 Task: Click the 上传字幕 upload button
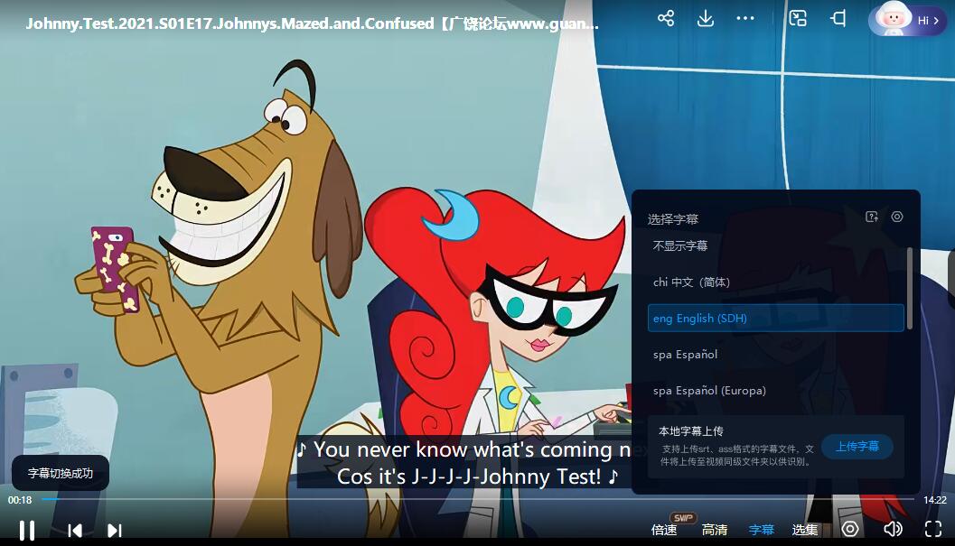pos(857,446)
